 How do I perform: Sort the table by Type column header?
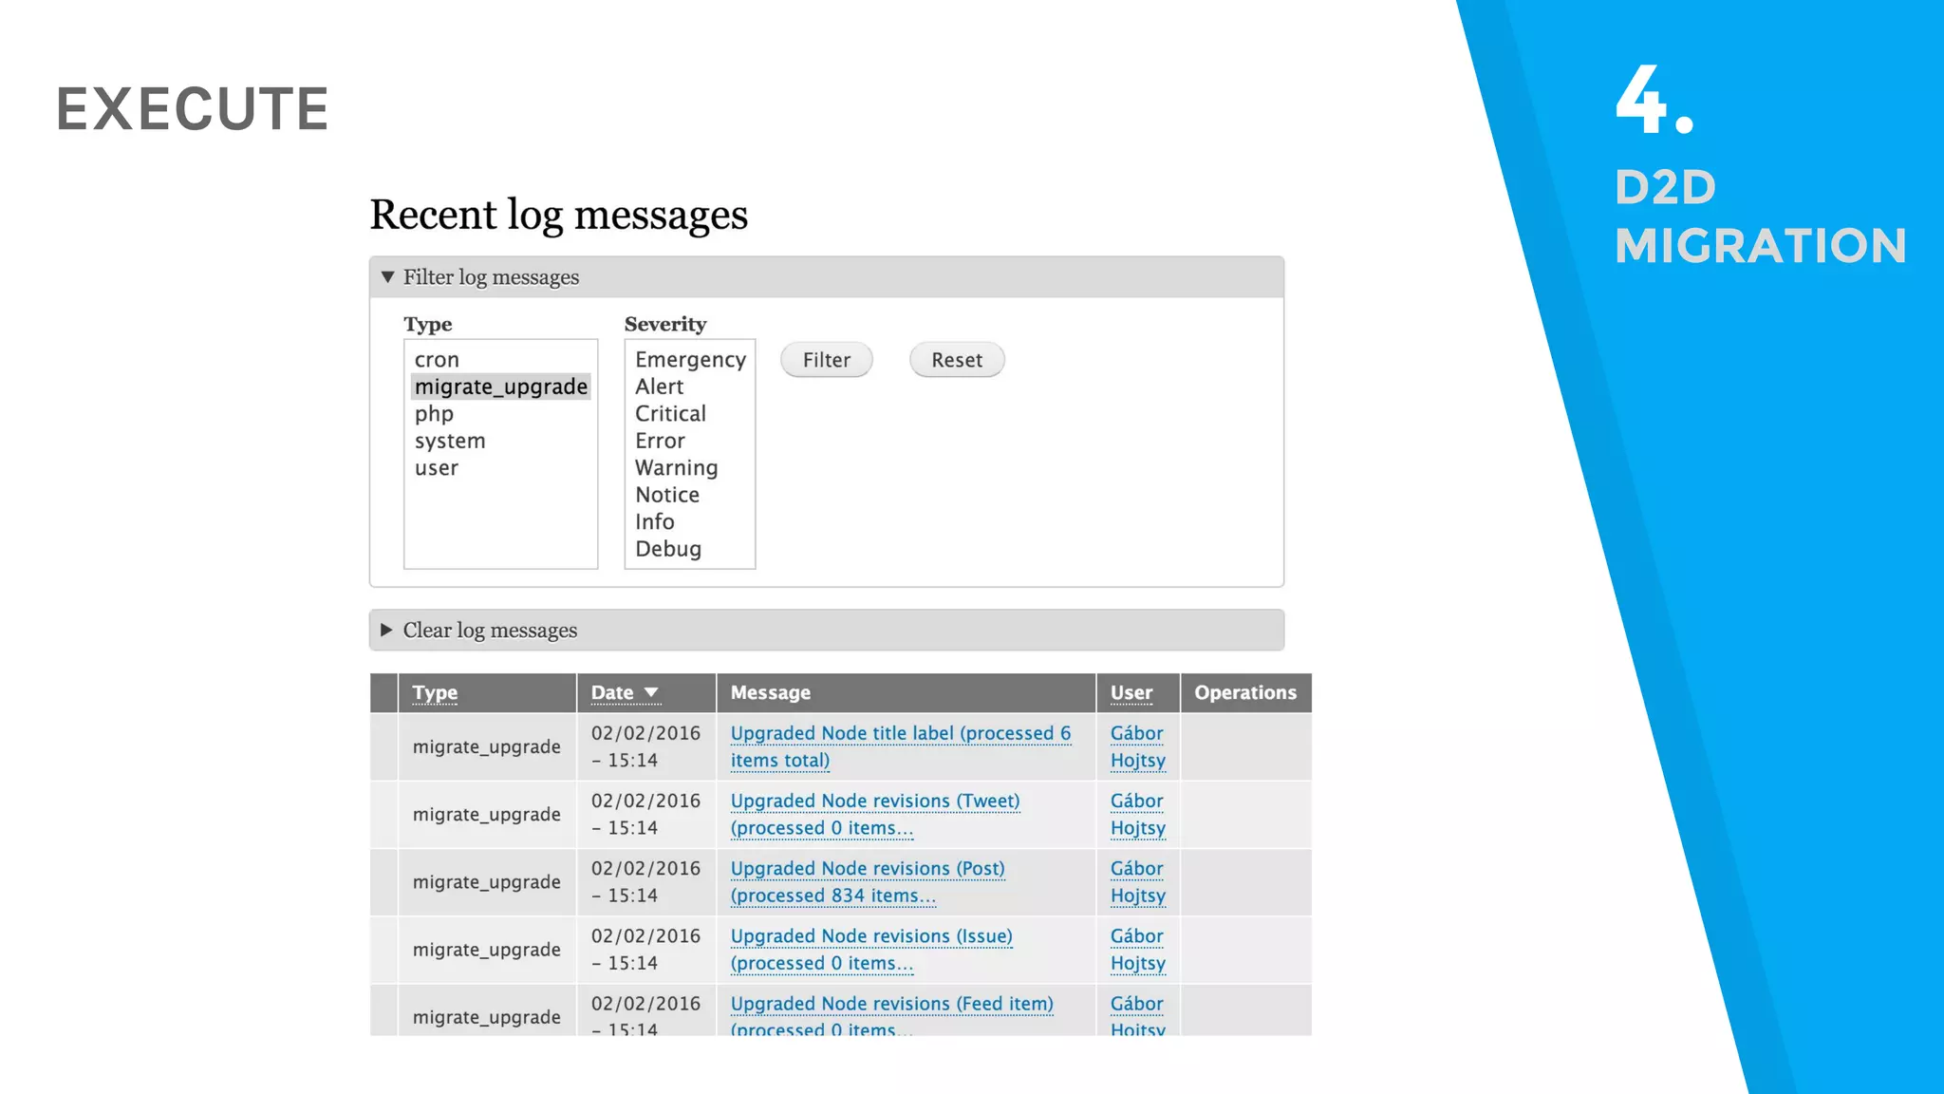pyautogui.click(x=435, y=692)
